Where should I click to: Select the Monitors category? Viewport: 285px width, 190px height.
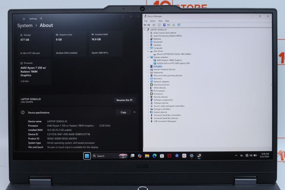coord(158,79)
